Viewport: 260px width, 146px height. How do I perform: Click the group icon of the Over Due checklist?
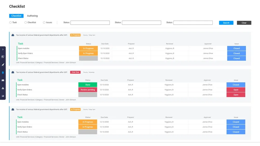[x=13, y=72]
